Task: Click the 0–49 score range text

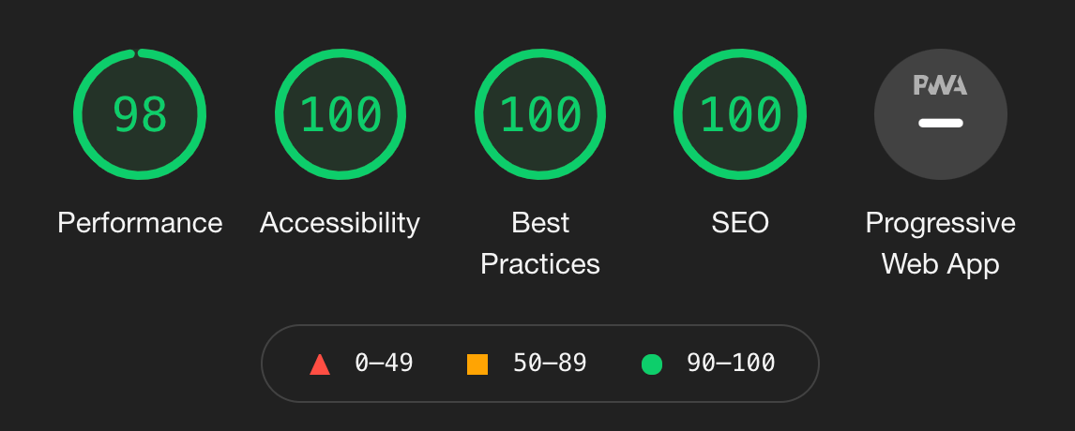Action: point(384,364)
